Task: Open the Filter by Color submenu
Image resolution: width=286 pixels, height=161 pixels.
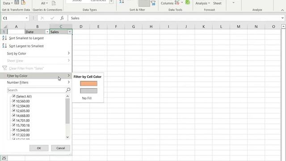Action: click(36, 76)
